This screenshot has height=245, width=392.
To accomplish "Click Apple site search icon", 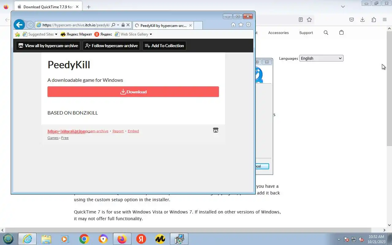I will click(326, 33).
